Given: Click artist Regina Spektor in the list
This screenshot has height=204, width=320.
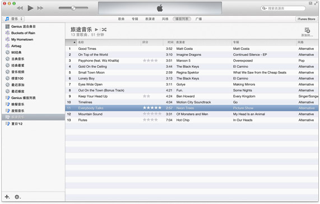Looking at the screenshot, I should (188, 72).
